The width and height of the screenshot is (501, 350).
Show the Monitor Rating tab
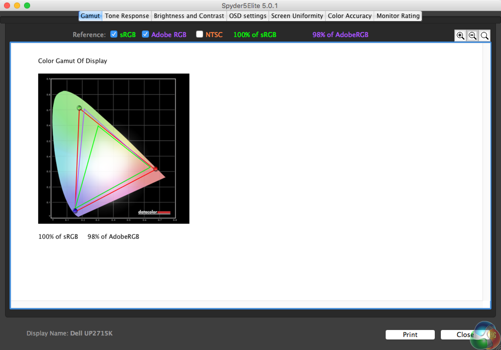pyautogui.click(x=398, y=16)
